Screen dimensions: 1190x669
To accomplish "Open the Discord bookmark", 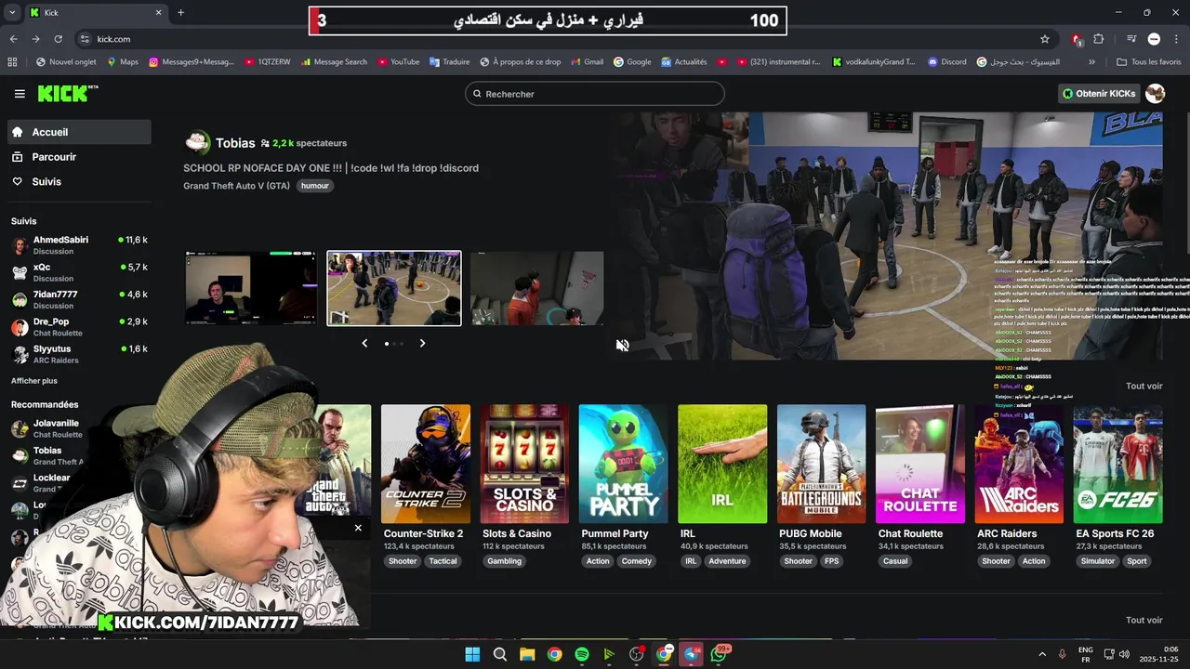I will [946, 62].
